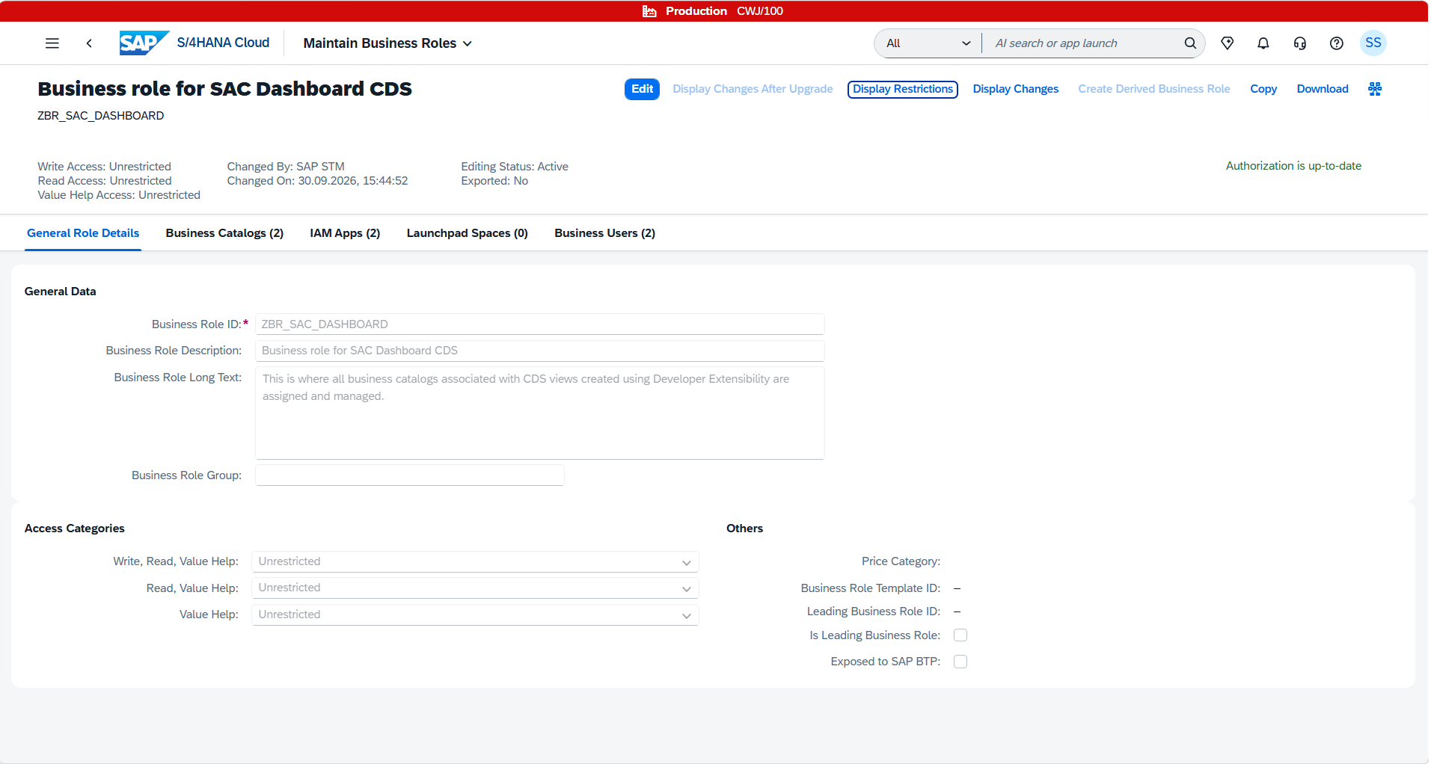Open Launchpad Spaces (0) tab
Screen dimensions: 1431x764
click(468, 233)
